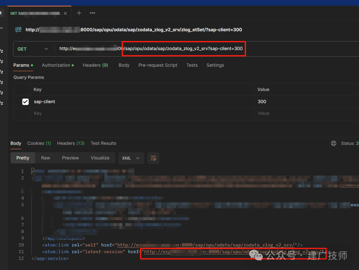This screenshot has height=270, width=359.
Task: Select the Raw view button
Action: pyautogui.click(x=46, y=158)
